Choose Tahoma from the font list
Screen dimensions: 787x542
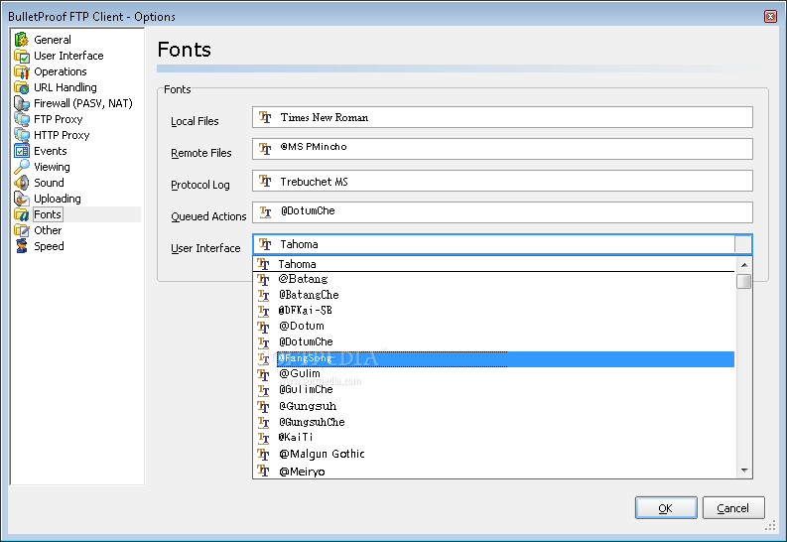click(x=494, y=264)
